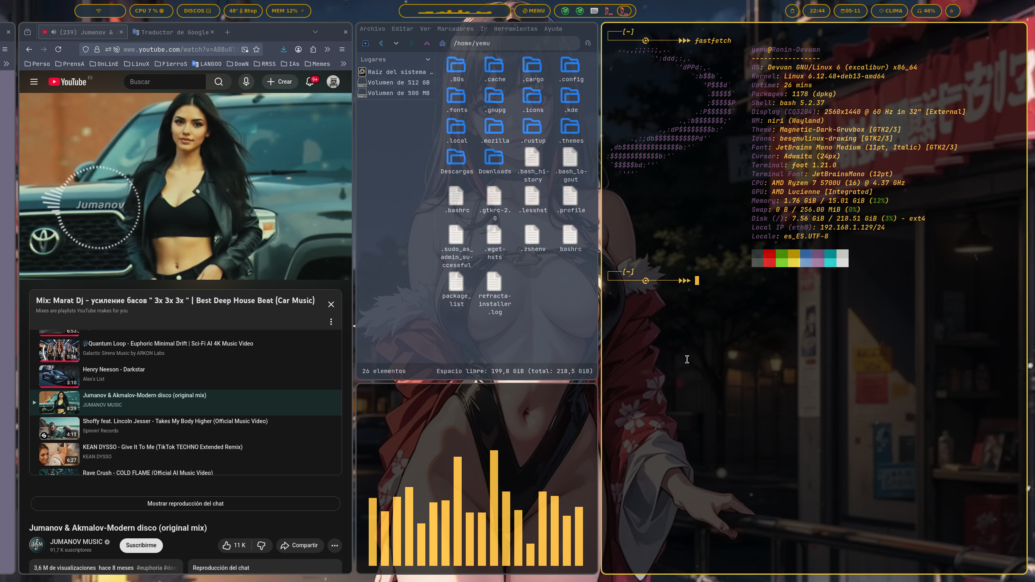This screenshot has height=582, width=1035.
Task: Click the browser reload button
Action: tap(58, 49)
